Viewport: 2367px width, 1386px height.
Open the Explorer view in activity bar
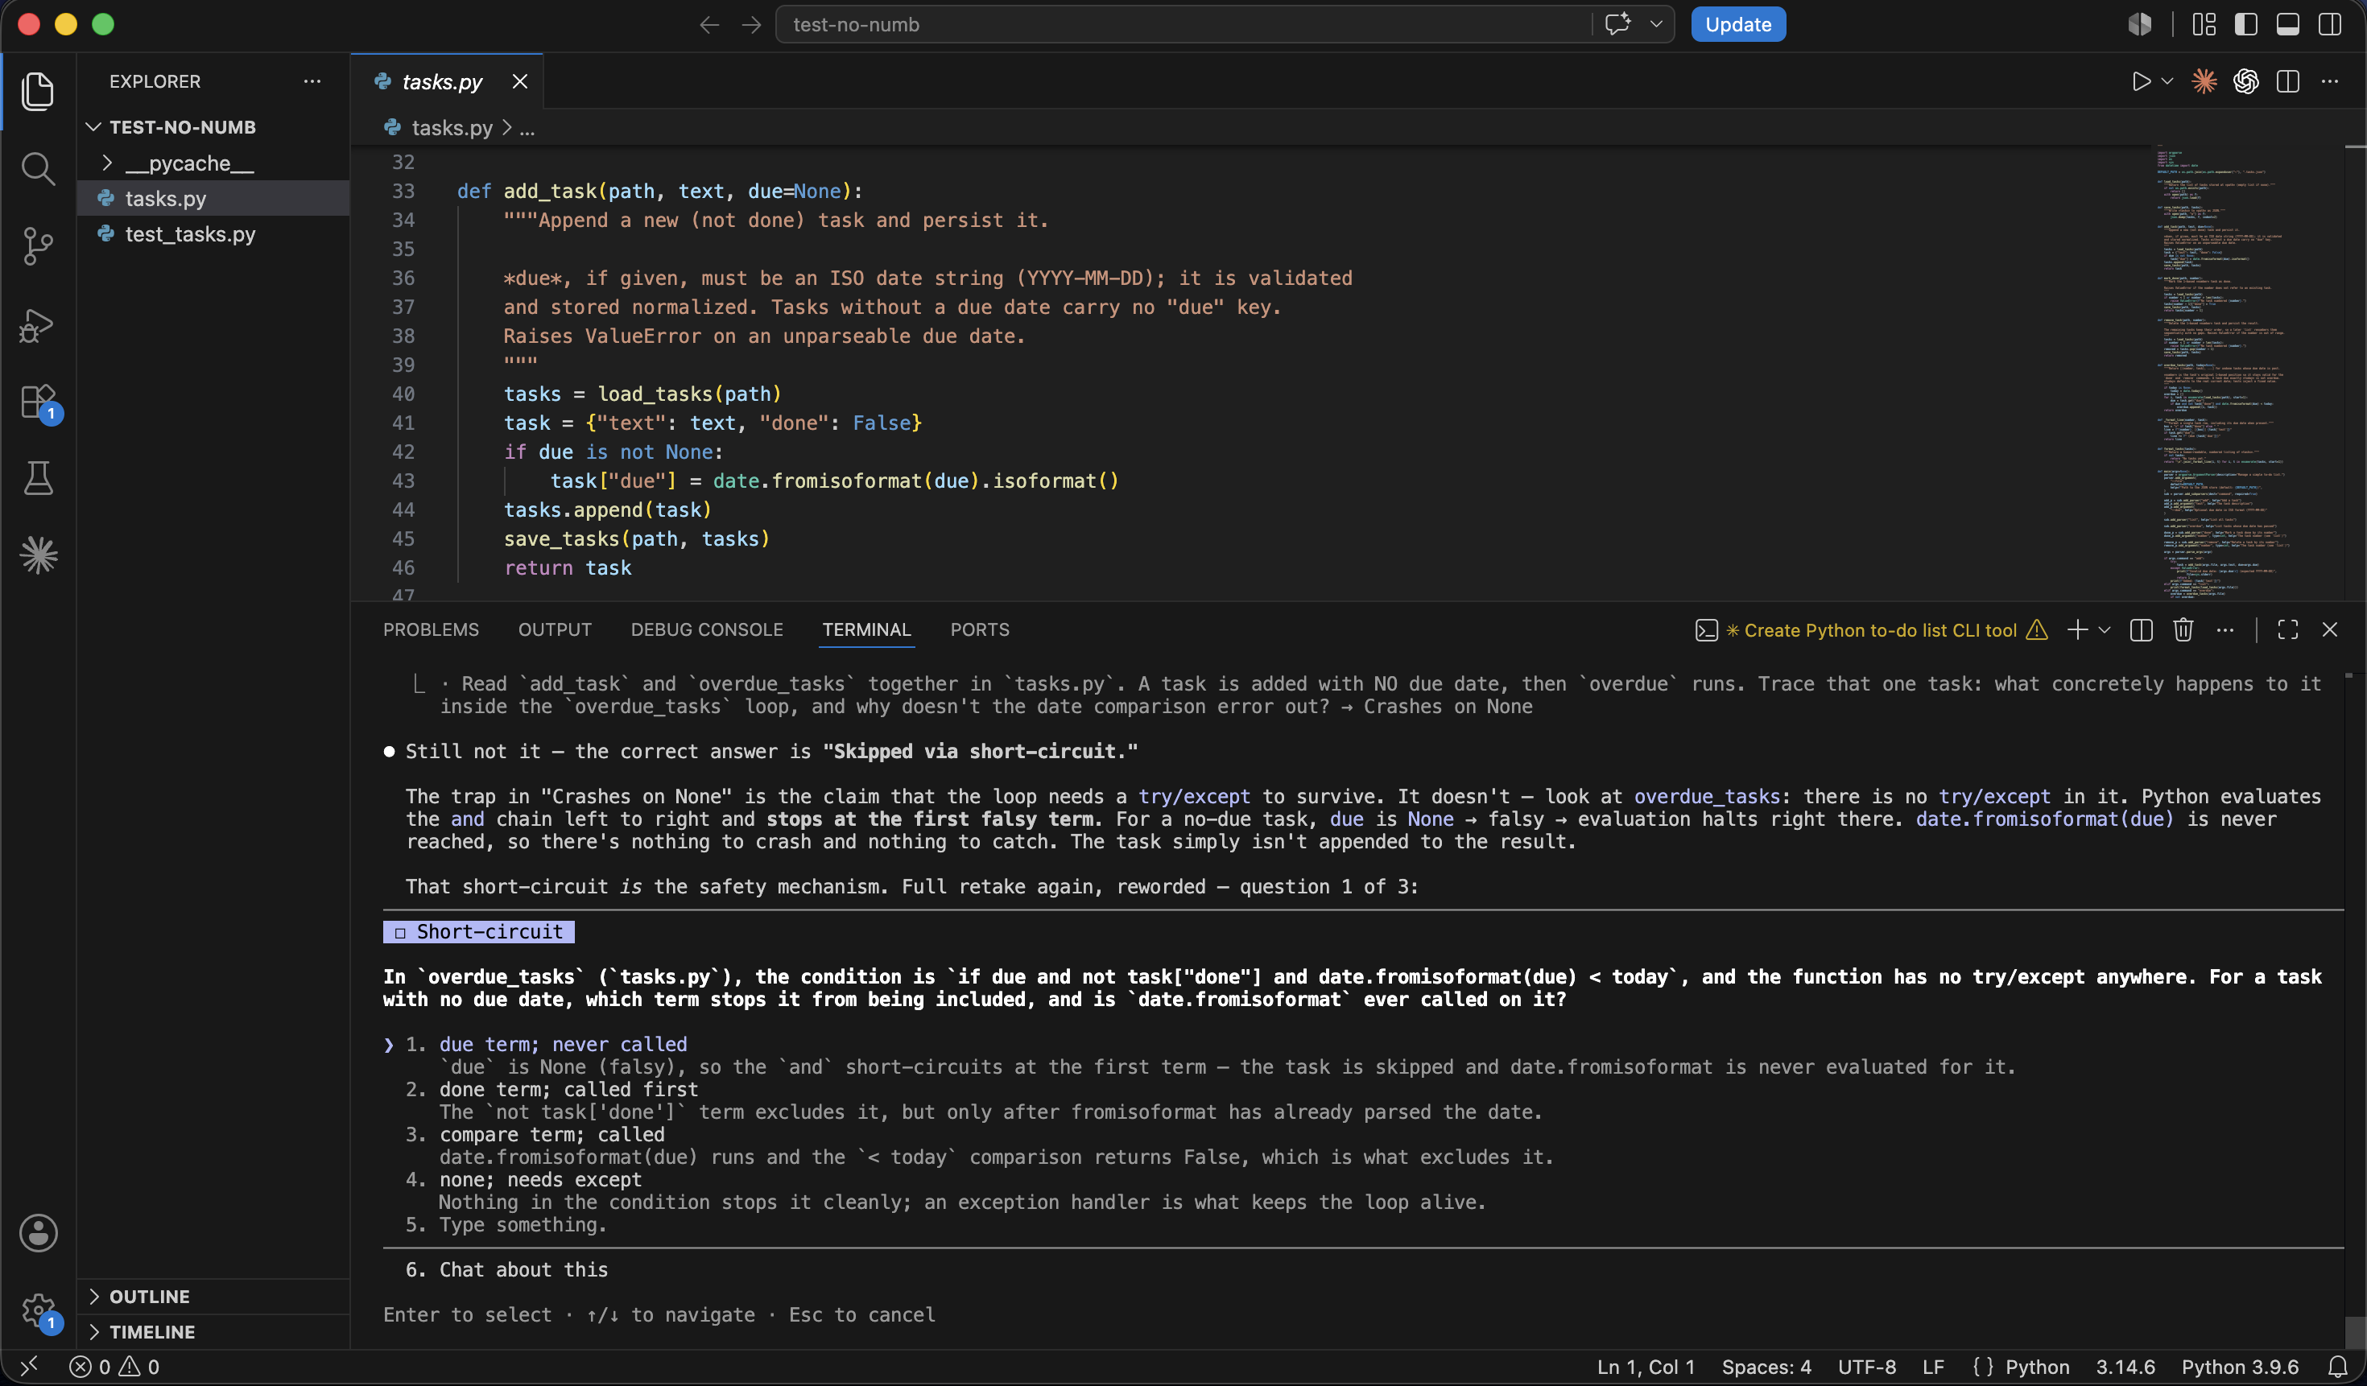pyautogui.click(x=38, y=91)
